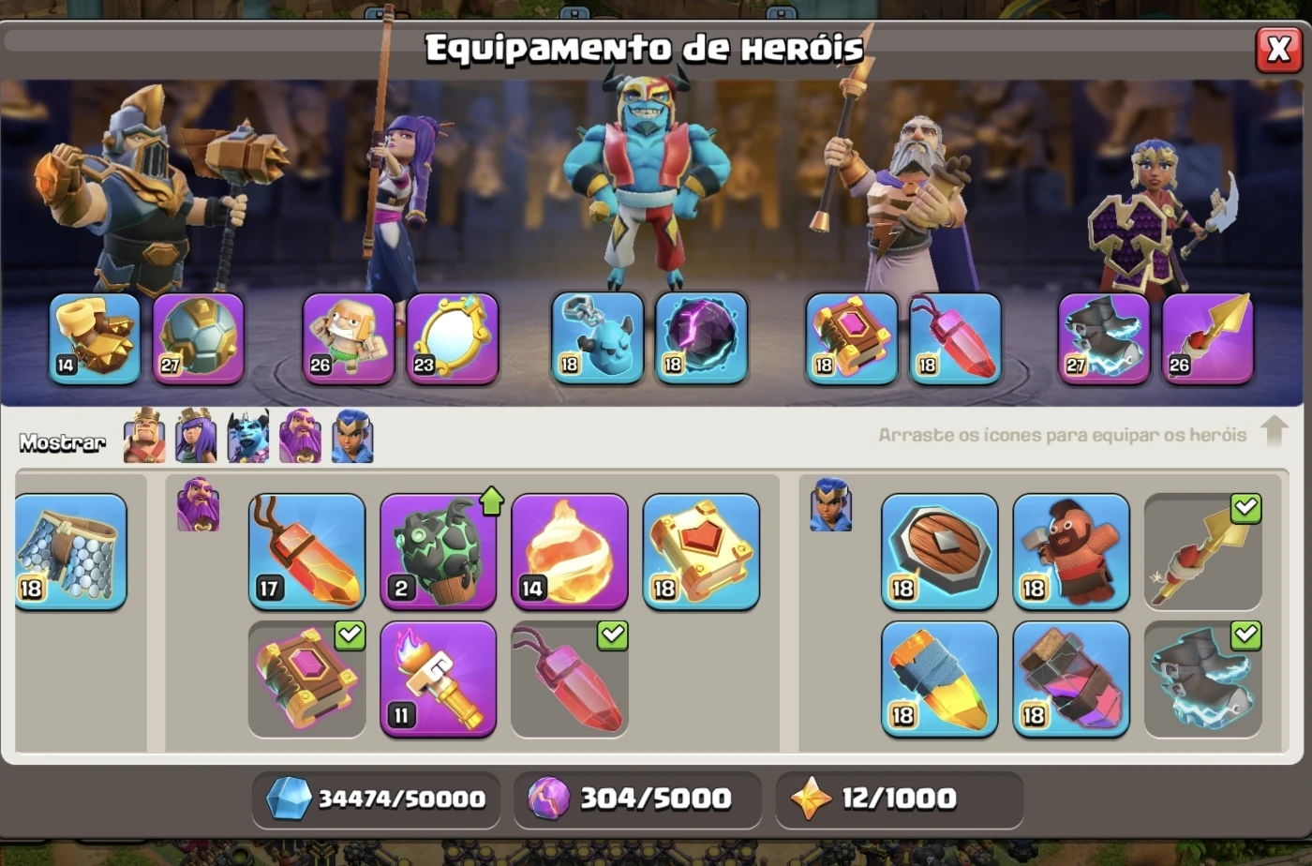
Task: Click the gray up arrow beside drag hint
Action: 1275,432
